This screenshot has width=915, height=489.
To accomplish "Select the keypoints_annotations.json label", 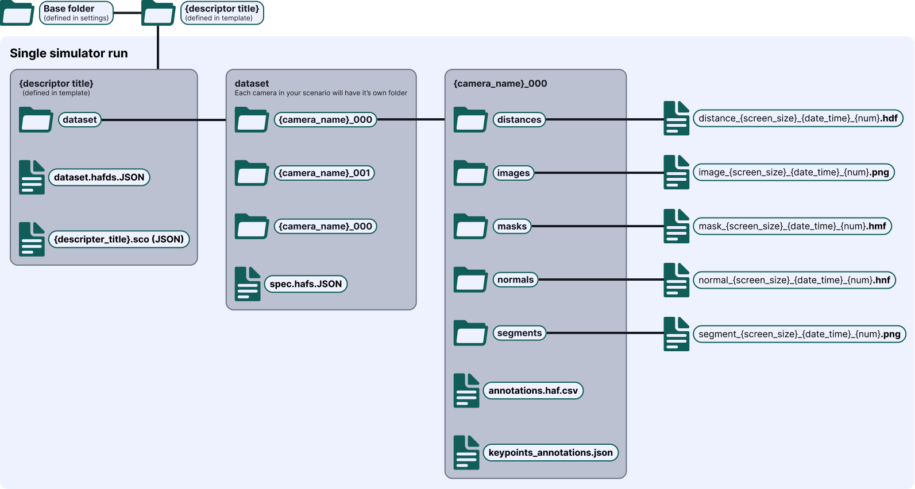I will pos(551,453).
